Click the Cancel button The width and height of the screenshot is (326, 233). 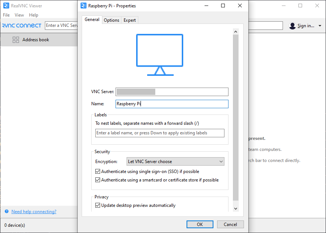click(x=230, y=224)
